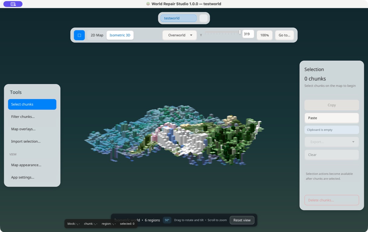Screen dimensions: 368x232
Task: Open the Overworld dimension dropdown
Action: 180,35
